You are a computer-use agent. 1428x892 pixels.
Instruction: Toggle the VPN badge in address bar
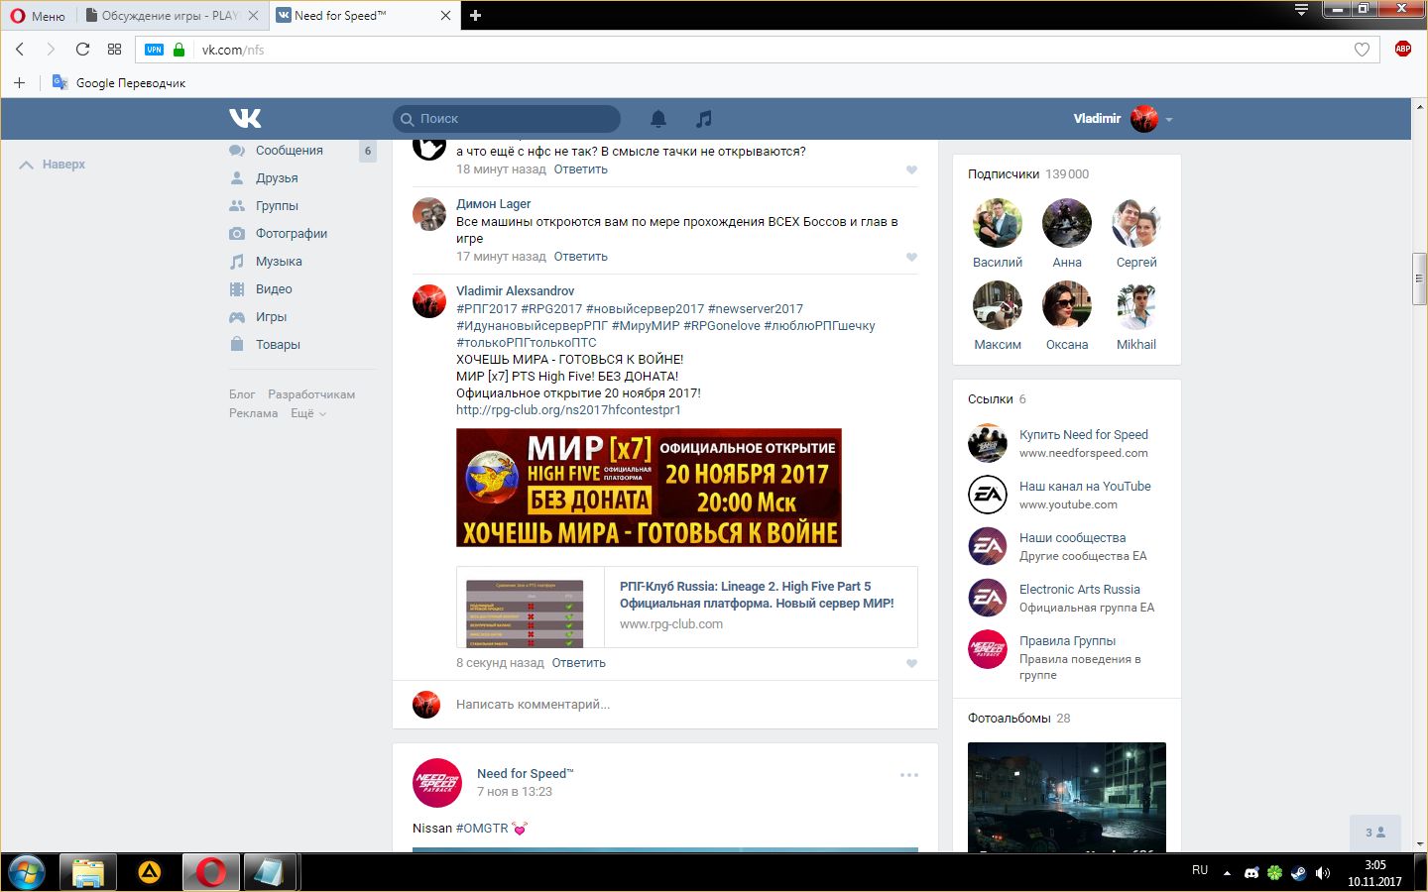click(154, 50)
